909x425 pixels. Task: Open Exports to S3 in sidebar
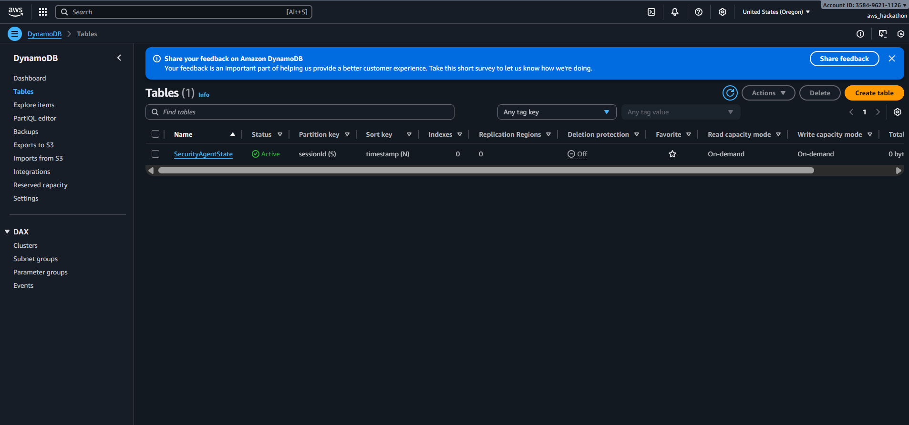point(33,145)
